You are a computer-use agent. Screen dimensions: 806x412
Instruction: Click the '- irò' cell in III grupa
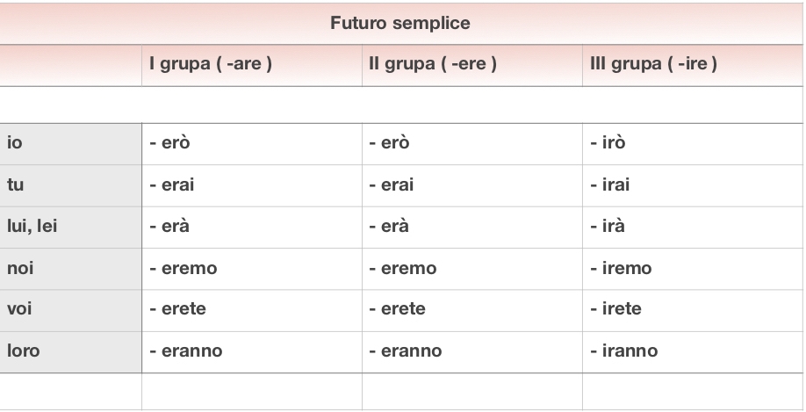tap(691, 144)
